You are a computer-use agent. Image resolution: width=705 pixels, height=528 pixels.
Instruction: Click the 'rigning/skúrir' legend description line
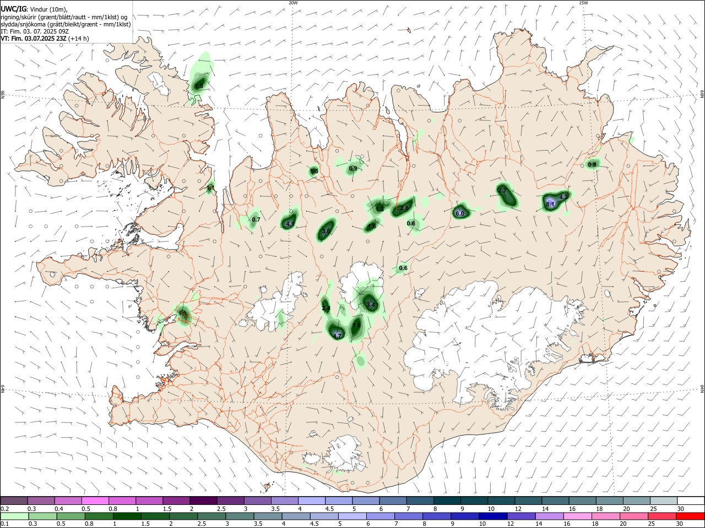(64, 17)
